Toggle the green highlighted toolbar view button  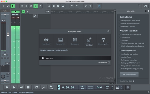point(35,6)
